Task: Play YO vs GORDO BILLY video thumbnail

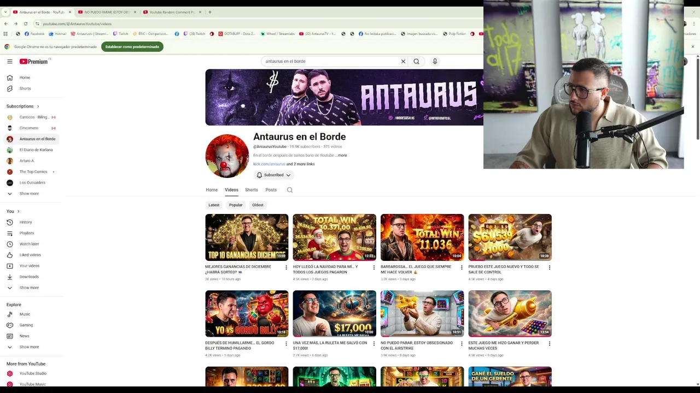Action: 247,314
